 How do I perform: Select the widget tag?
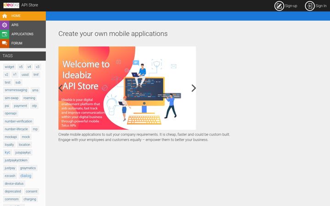coord(10,67)
